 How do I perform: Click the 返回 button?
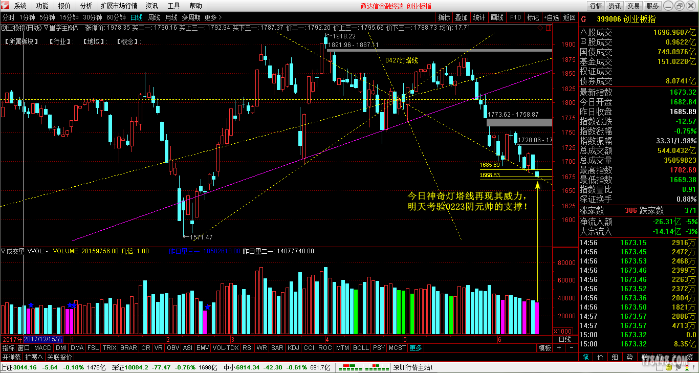coord(570,17)
